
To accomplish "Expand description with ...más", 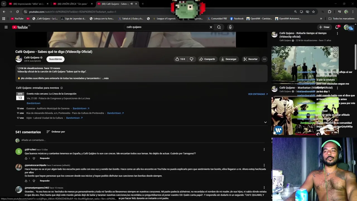I will [x=105, y=78].
